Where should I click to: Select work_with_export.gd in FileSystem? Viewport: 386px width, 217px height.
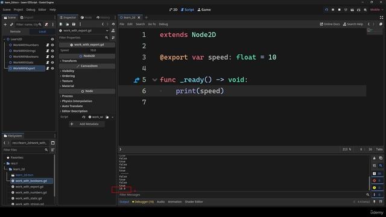(x=30, y=187)
